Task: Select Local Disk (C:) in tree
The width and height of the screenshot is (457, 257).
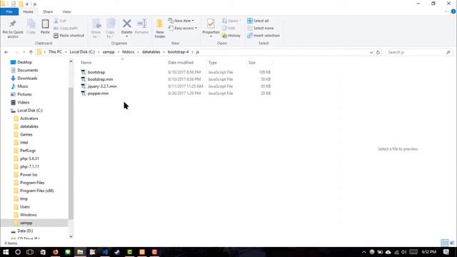Action: (30, 111)
